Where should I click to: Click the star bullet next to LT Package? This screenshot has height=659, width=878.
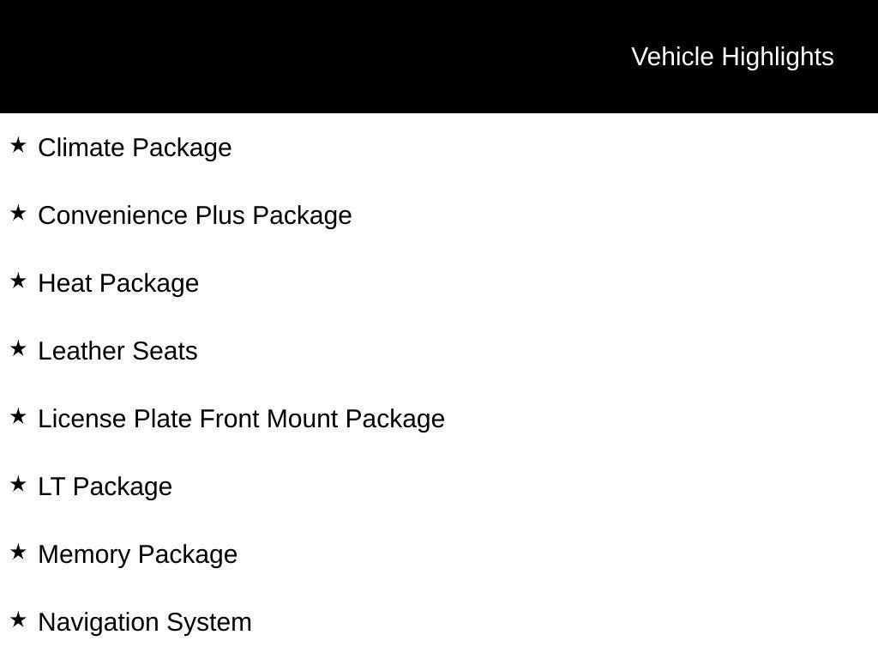point(18,484)
